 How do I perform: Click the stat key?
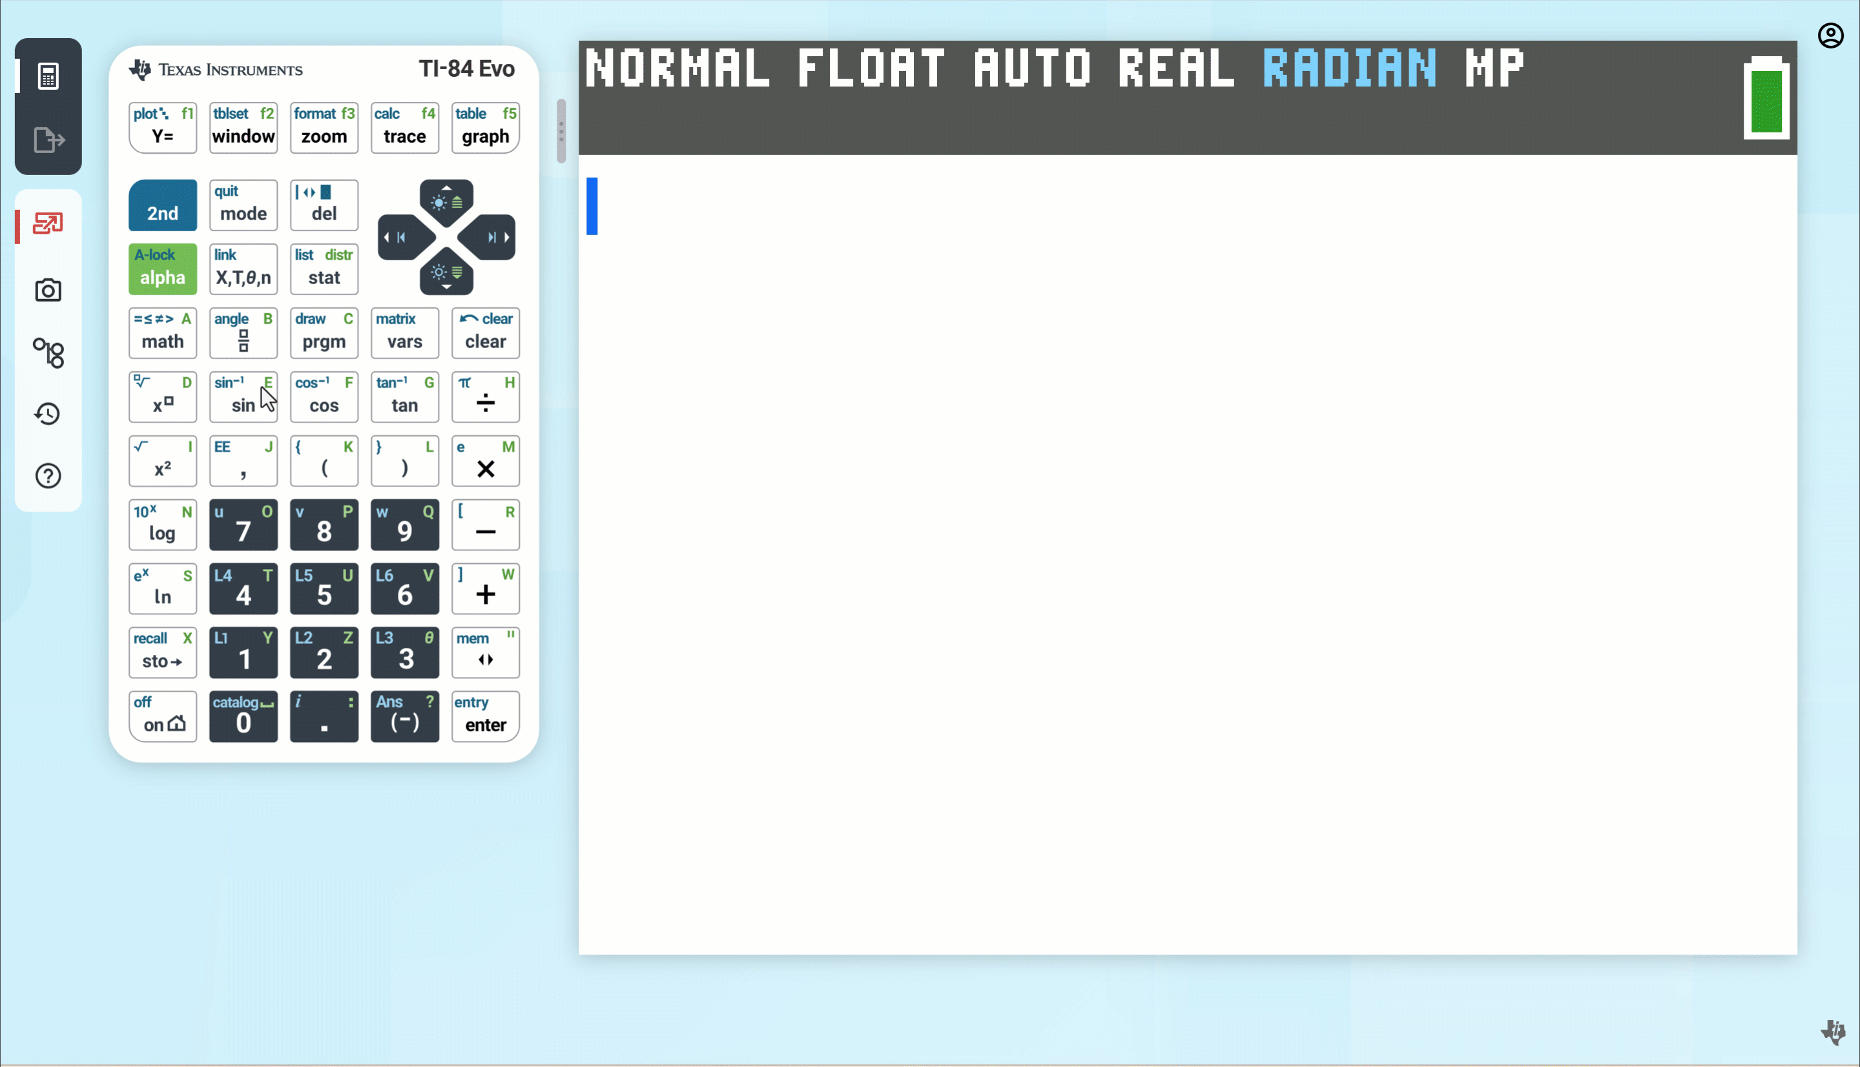click(x=324, y=269)
